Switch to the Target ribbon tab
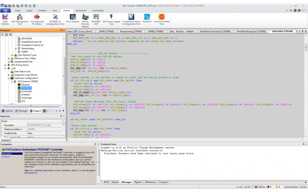Image resolution: width=308 pixels, height=192 pixels. [x=29, y=10]
